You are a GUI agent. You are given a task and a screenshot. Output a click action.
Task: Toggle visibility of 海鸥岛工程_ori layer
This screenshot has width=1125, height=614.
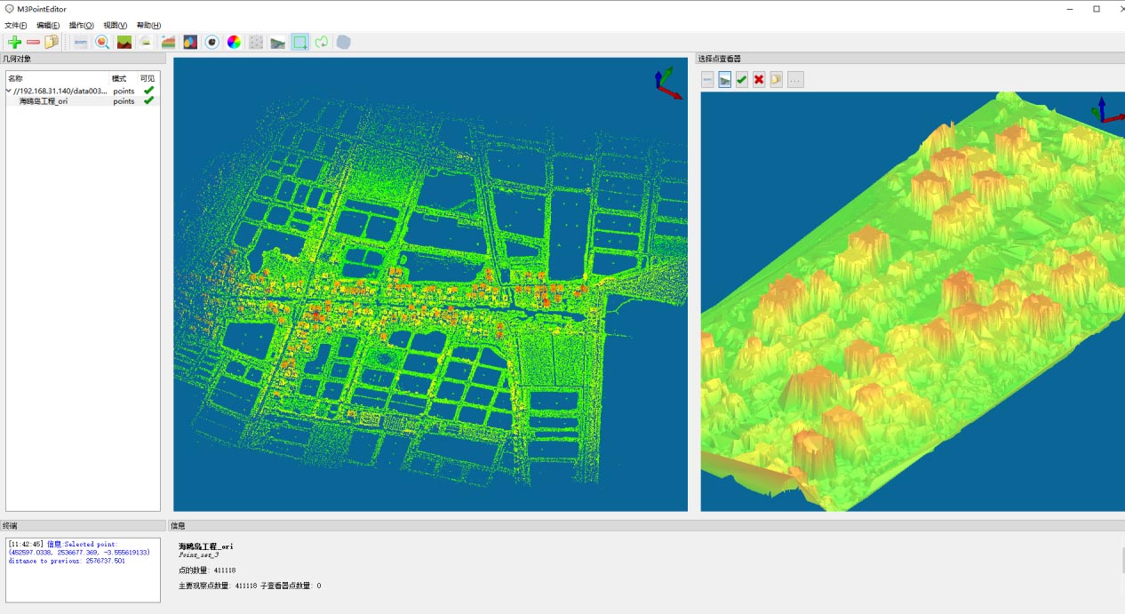coord(148,101)
